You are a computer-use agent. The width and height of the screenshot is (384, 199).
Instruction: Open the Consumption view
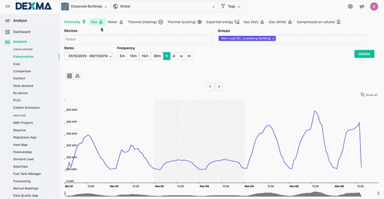click(x=23, y=57)
